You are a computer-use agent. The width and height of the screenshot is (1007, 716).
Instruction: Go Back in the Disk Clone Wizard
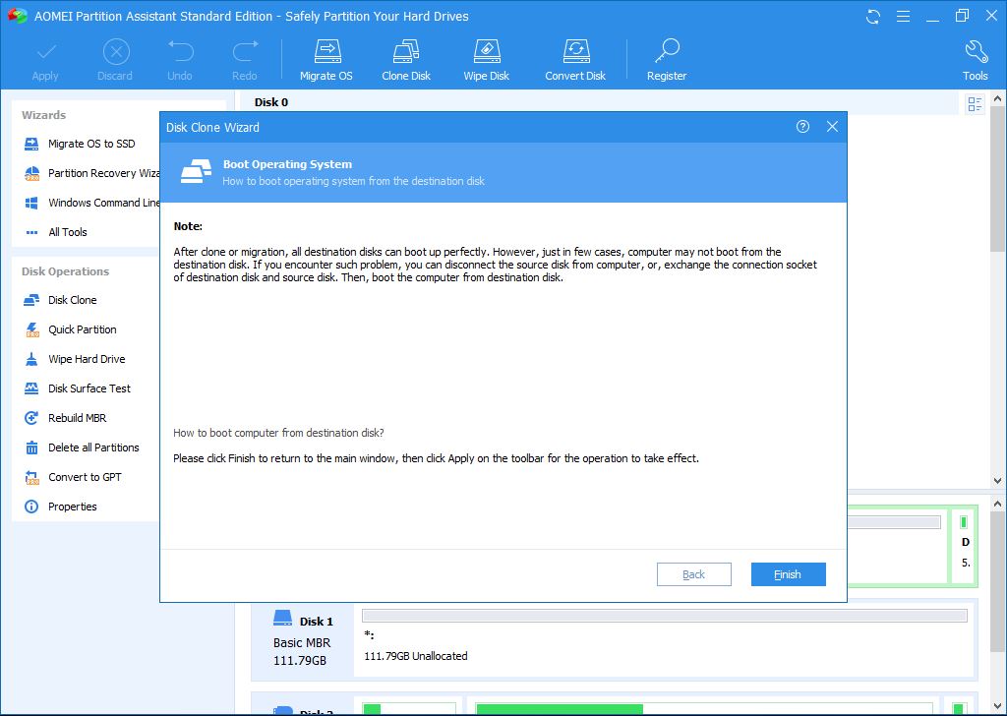click(693, 574)
